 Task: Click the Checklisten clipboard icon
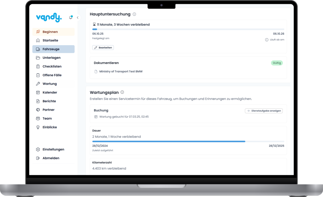38,67
